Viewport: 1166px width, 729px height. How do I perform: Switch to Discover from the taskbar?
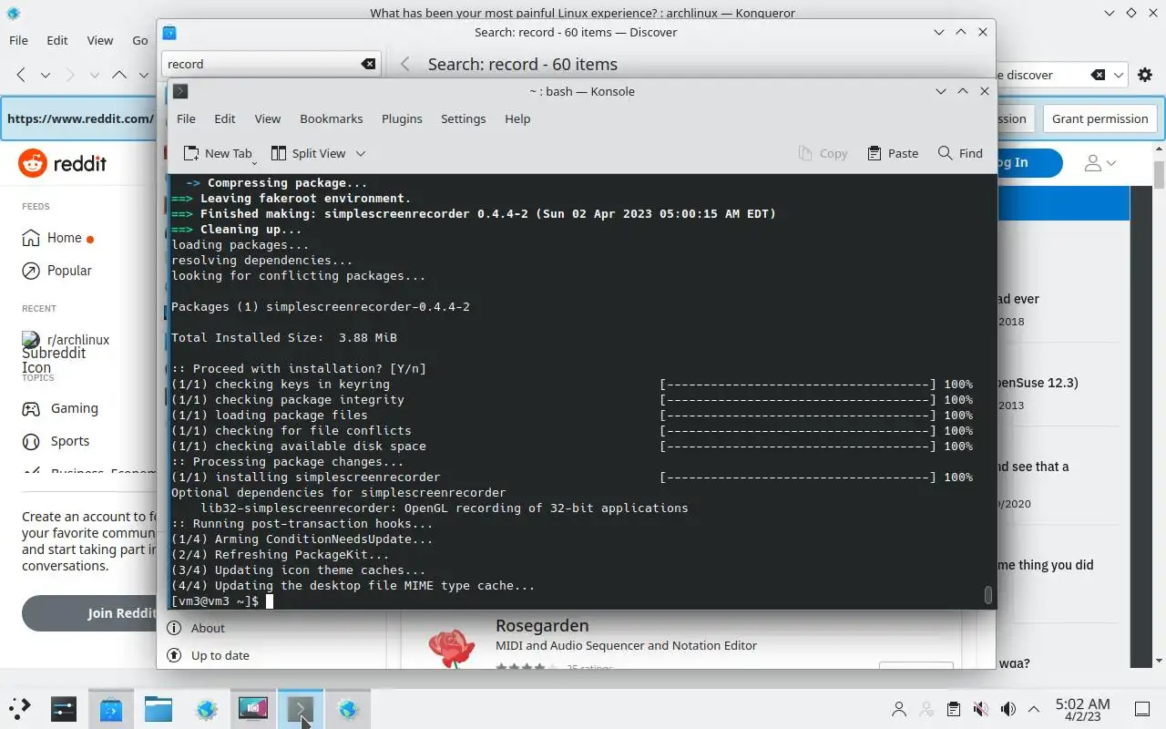point(111,709)
